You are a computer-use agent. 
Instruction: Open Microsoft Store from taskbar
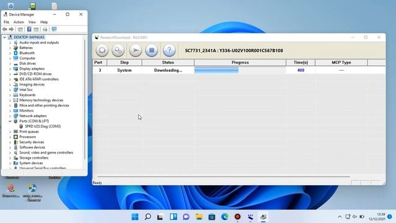(212, 217)
